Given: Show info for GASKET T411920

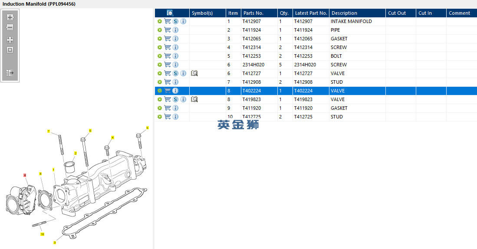Looking at the screenshot, I should [175, 108].
